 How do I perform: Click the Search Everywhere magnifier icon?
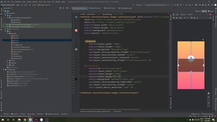(x=212, y=5)
